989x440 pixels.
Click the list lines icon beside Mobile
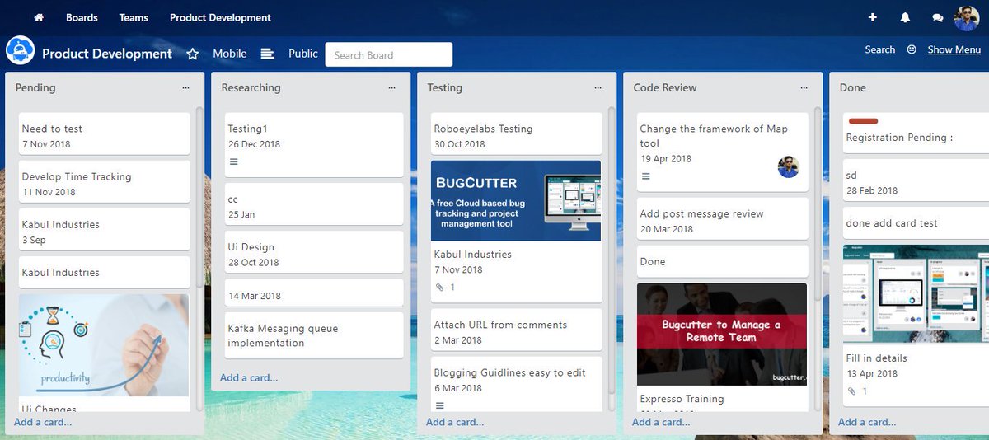pyautogui.click(x=267, y=54)
